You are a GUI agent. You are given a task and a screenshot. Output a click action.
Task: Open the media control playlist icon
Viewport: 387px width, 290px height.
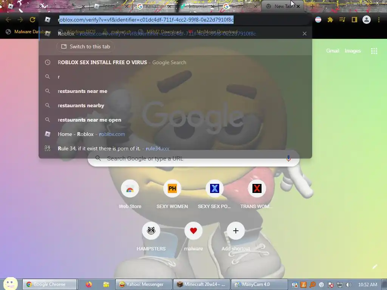pos(342,20)
